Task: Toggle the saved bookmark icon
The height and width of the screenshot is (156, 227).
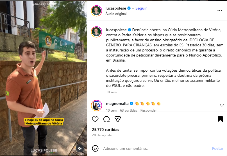Action: [x=220, y=119]
